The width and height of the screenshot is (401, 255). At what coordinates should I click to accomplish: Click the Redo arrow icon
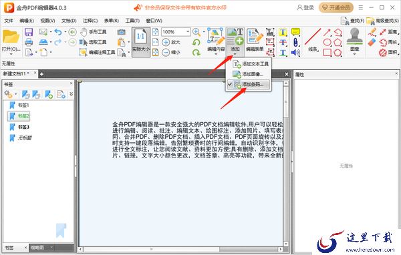pos(58,42)
